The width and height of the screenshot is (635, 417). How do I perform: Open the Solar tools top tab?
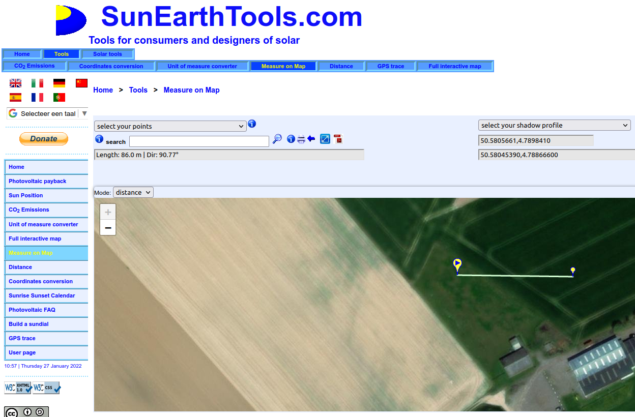[x=107, y=54]
